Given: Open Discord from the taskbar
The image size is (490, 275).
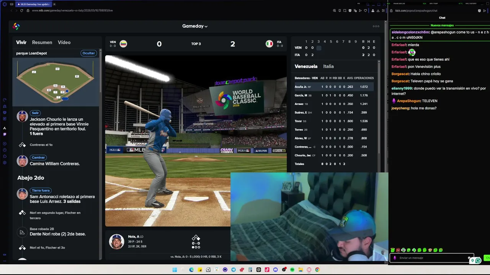Looking at the screenshot, I should click(x=275, y=270).
